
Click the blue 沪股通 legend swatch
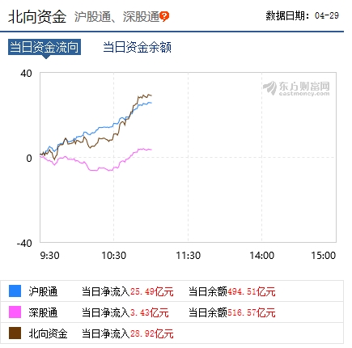point(15,291)
